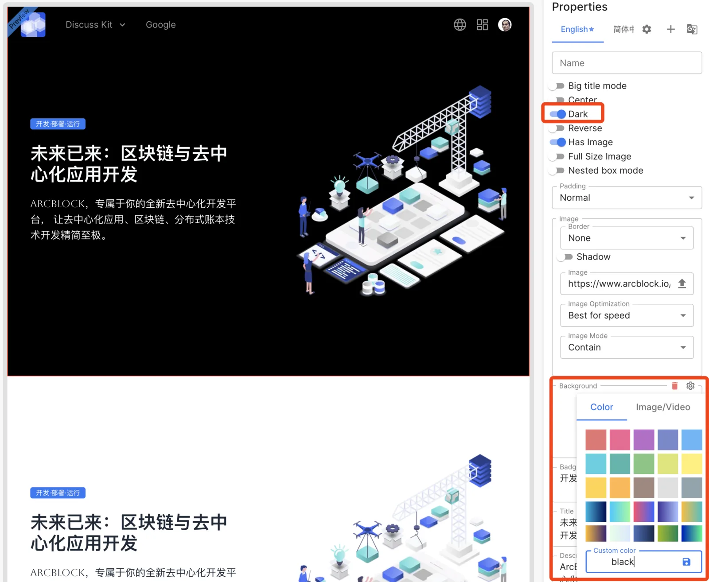The image size is (709, 582).
Task: Pick the pink-to-blue gradient swatch
Action: click(x=643, y=512)
